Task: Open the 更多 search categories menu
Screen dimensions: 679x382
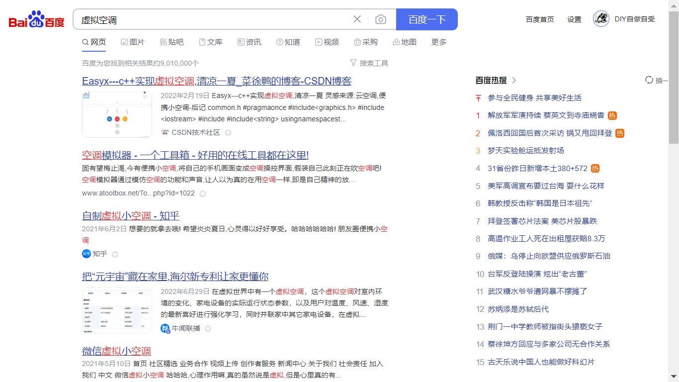Action: [439, 42]
